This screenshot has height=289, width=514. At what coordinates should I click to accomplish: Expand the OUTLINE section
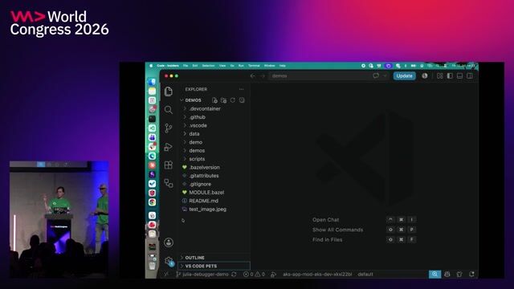[x=214, y=258]
